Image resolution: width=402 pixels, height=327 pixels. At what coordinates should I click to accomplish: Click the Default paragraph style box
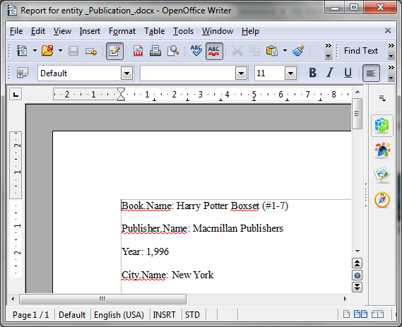[x=79, y=73]
